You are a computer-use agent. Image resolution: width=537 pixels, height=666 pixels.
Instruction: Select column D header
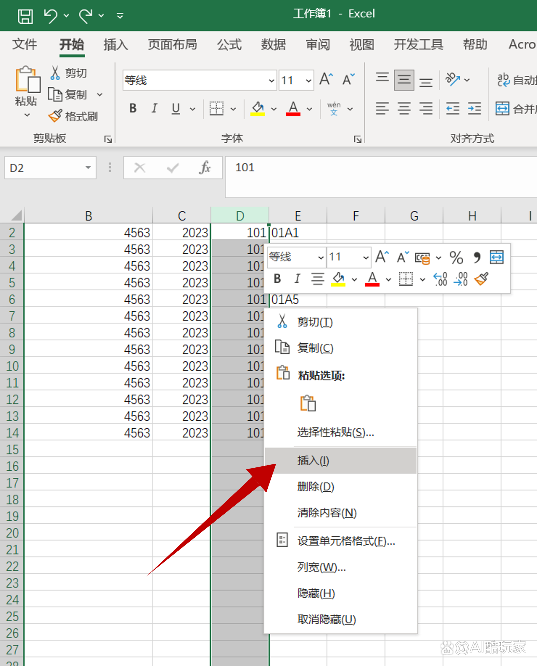(x=240, y=215)
